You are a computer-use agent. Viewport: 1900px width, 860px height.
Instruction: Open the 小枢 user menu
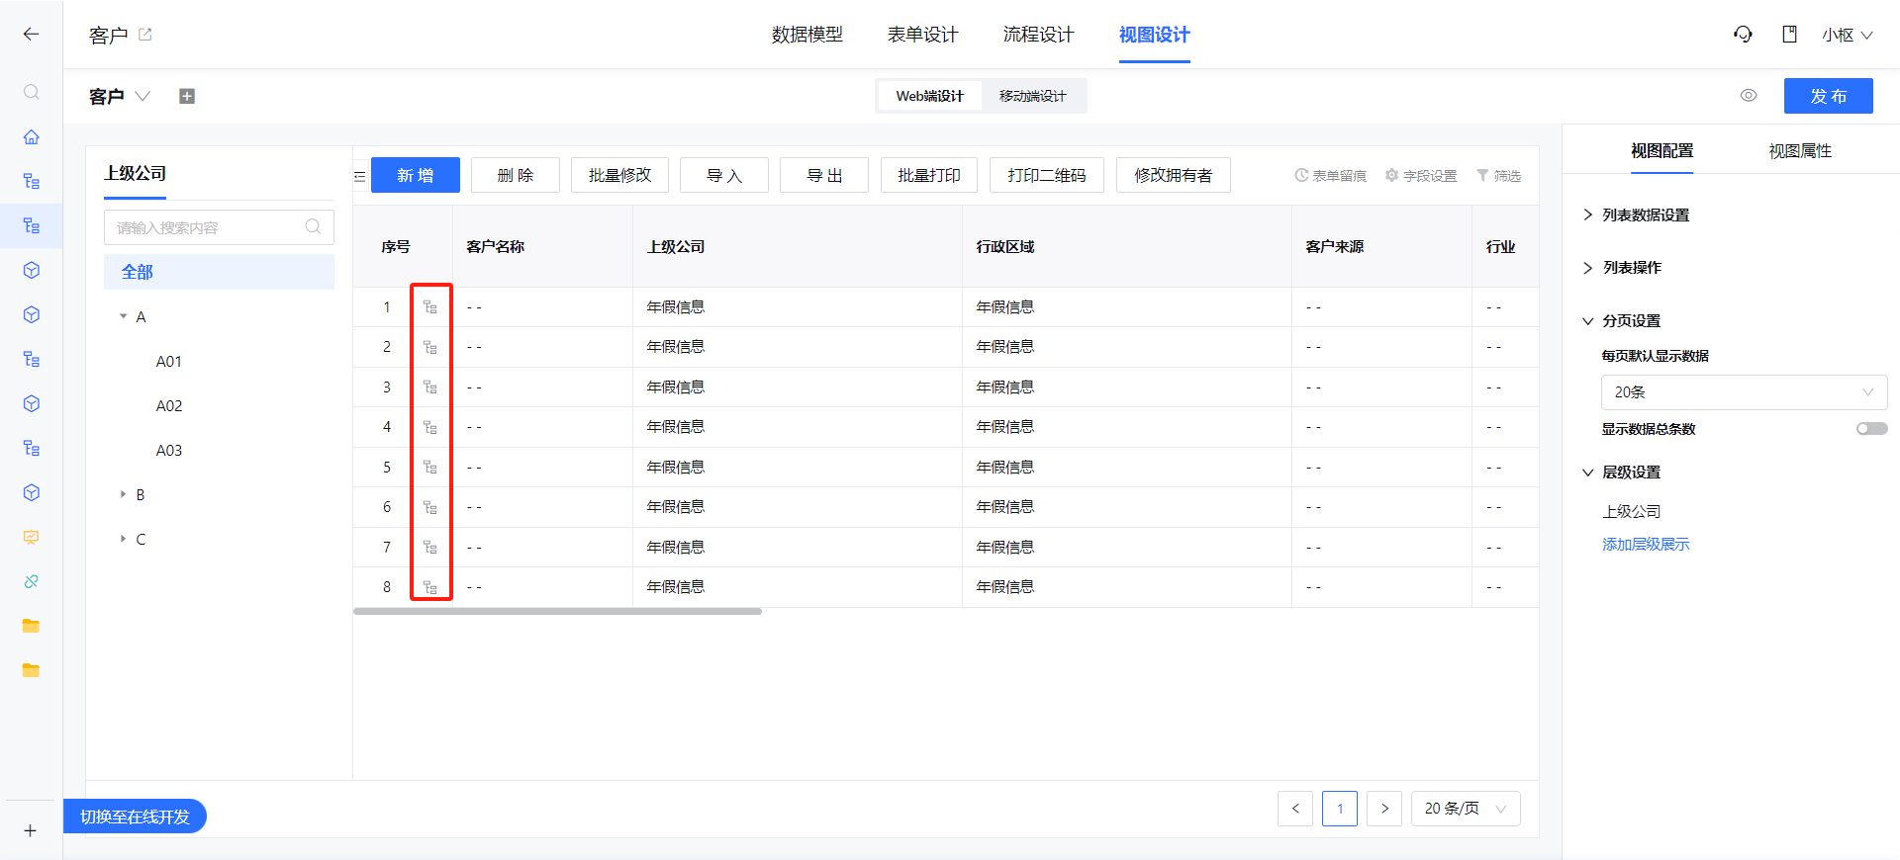[x=1847, y=35]
